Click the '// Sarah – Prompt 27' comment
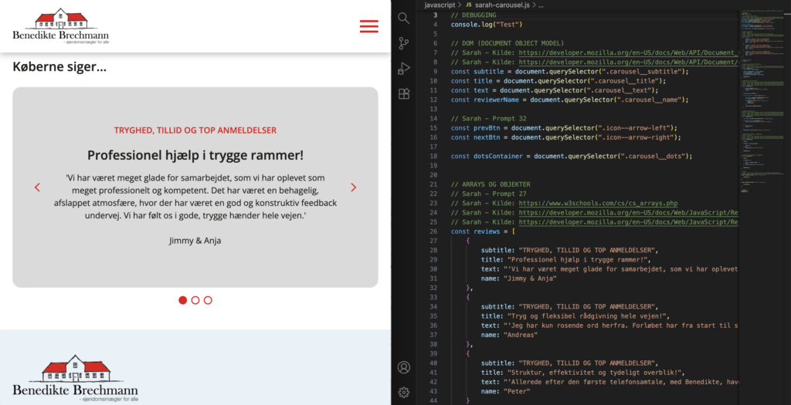 point(488,194)
